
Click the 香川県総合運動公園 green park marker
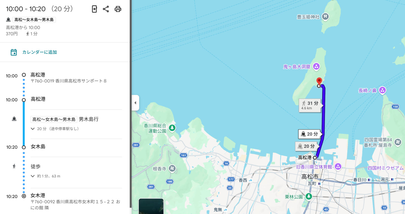pyautogui.click(x=172, y=128)
